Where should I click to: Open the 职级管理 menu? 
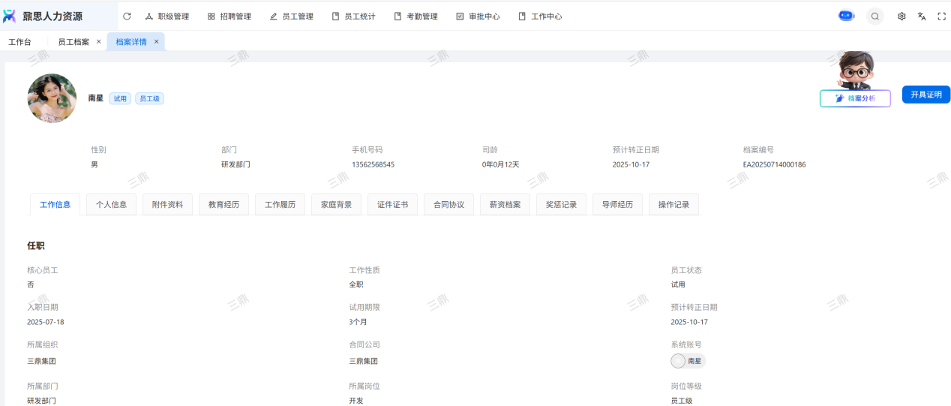[x=166, y=16]
